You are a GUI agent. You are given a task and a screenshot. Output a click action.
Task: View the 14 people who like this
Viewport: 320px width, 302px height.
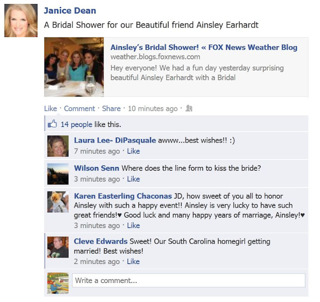click(76, 124)
